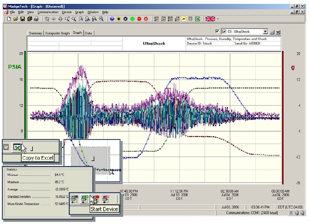Click the yellow circle toolbar icon
The height and width of the screenshot is (224, 309).
(x=119, y=19)
